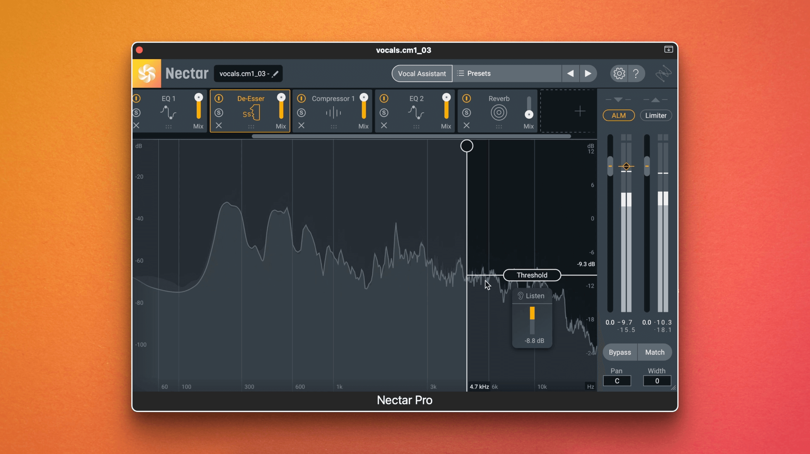
Task: Click the window resize grip corner
Action: click(x=673, y=388)
